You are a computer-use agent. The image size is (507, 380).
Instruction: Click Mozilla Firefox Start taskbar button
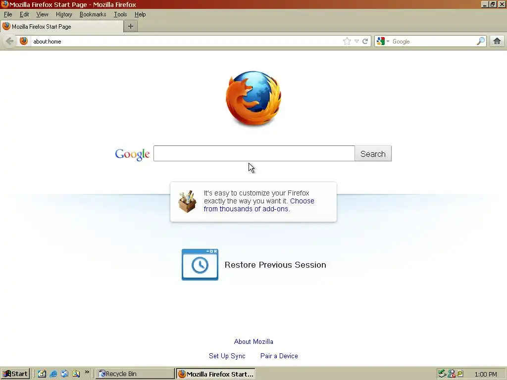coord(216,374)
